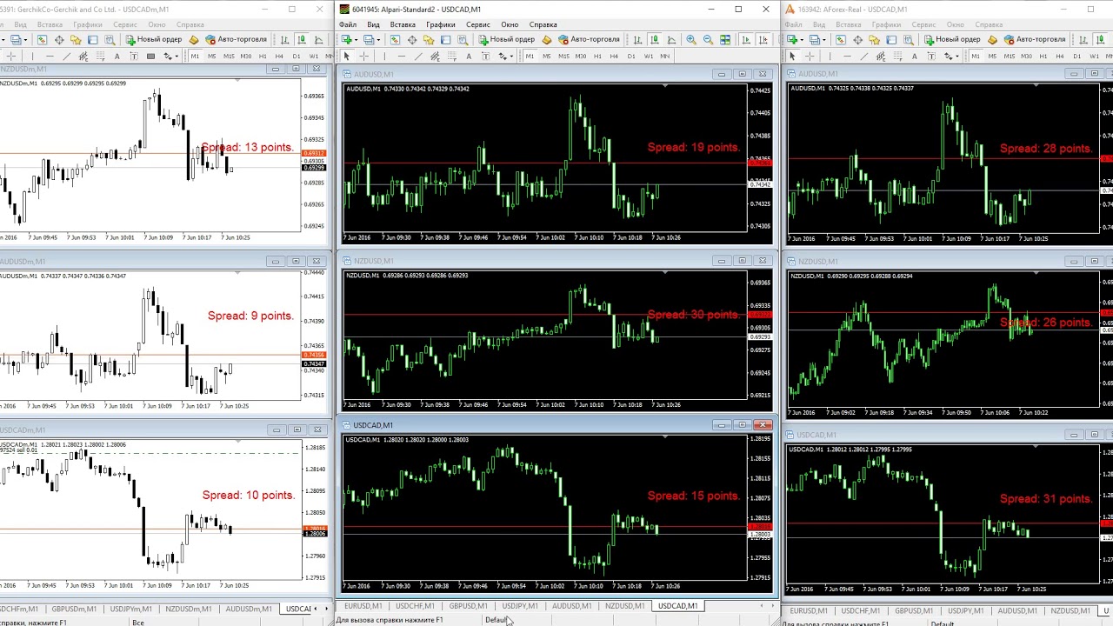Open Окно menu in AForex window
The width and height of the screenshot is (1113, 626).
(x=955, y=24)
